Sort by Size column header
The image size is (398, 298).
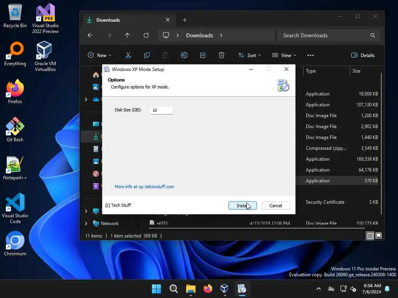[x=365, y=71]
